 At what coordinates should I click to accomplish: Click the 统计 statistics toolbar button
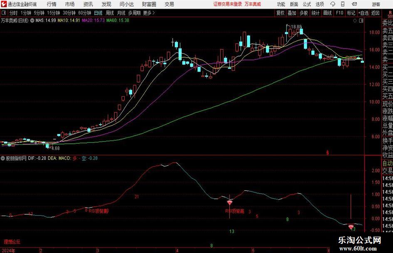tap(315, 13)
